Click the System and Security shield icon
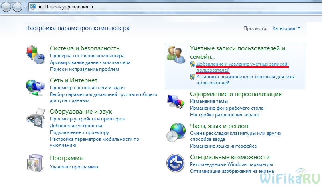 tap(35, 55)
